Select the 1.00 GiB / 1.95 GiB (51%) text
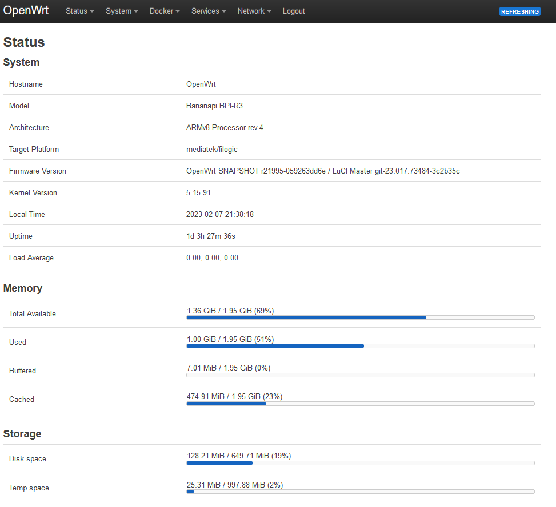 pyautogui.click(x=230, y=339)
